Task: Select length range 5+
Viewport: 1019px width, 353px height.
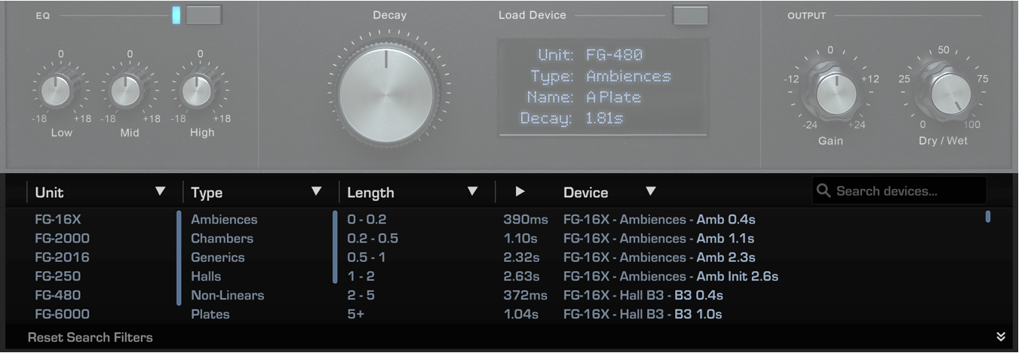Action: coord(355,314)
